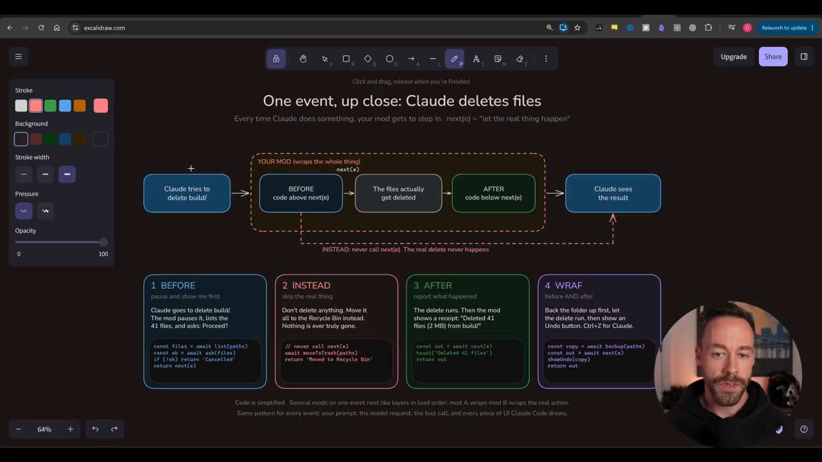Open the browser Extensions puzzle icon
This screenshot has width=822, height=462.
click(x=708, y=28)
